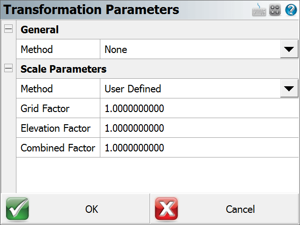The width and height of the screenshot is (300, 225).
Task: Select the General section header
Action: (157, 30)
